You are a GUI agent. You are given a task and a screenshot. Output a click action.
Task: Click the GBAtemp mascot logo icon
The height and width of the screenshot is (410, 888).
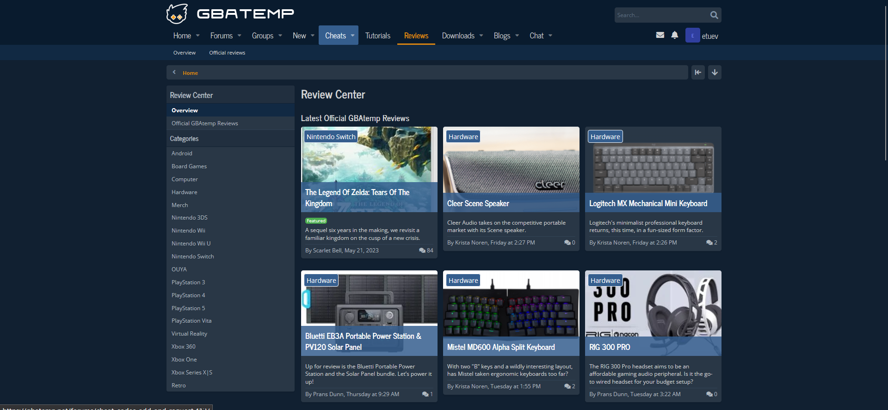tap(177, 14)
